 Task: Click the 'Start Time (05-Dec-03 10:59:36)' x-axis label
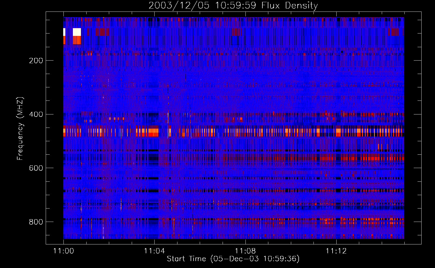tap(233, 259)
